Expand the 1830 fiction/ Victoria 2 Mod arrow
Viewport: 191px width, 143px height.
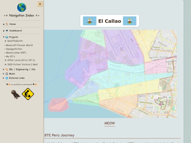(6, 65)
